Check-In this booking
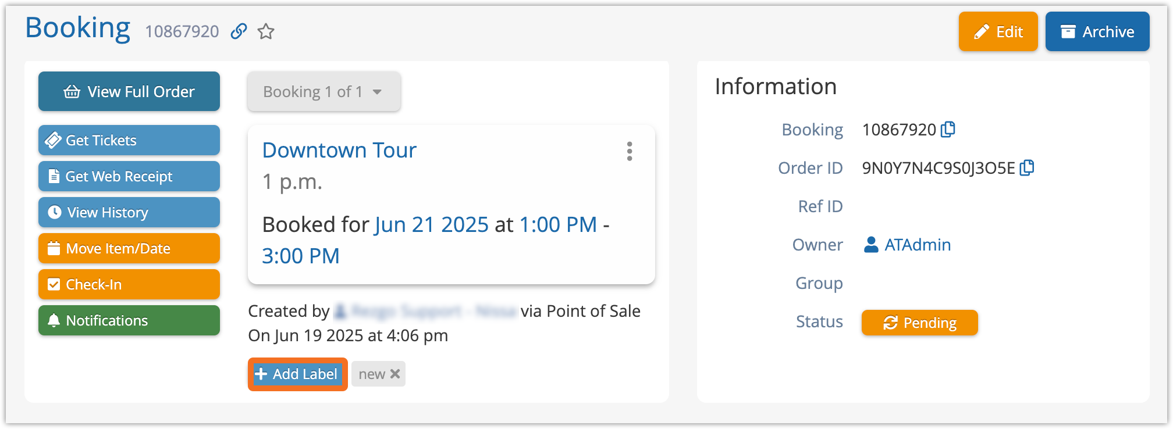Screen dimensions: 1173x429 coord(129,284)
